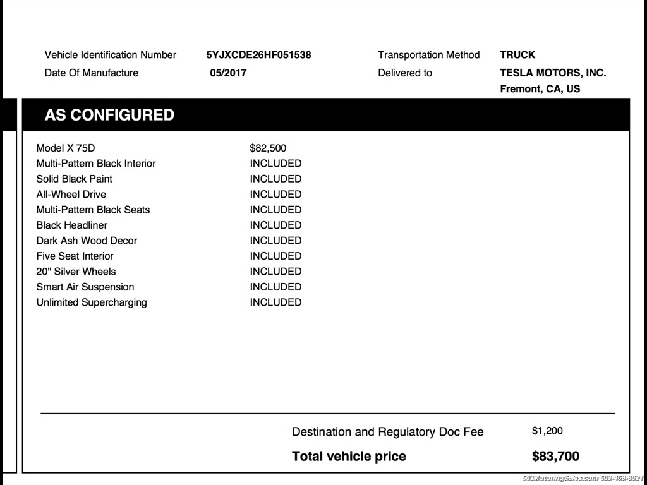Select the $83,700 total vehicle price
This screenshot has height=485, width=647.
(x=555, y=457)
